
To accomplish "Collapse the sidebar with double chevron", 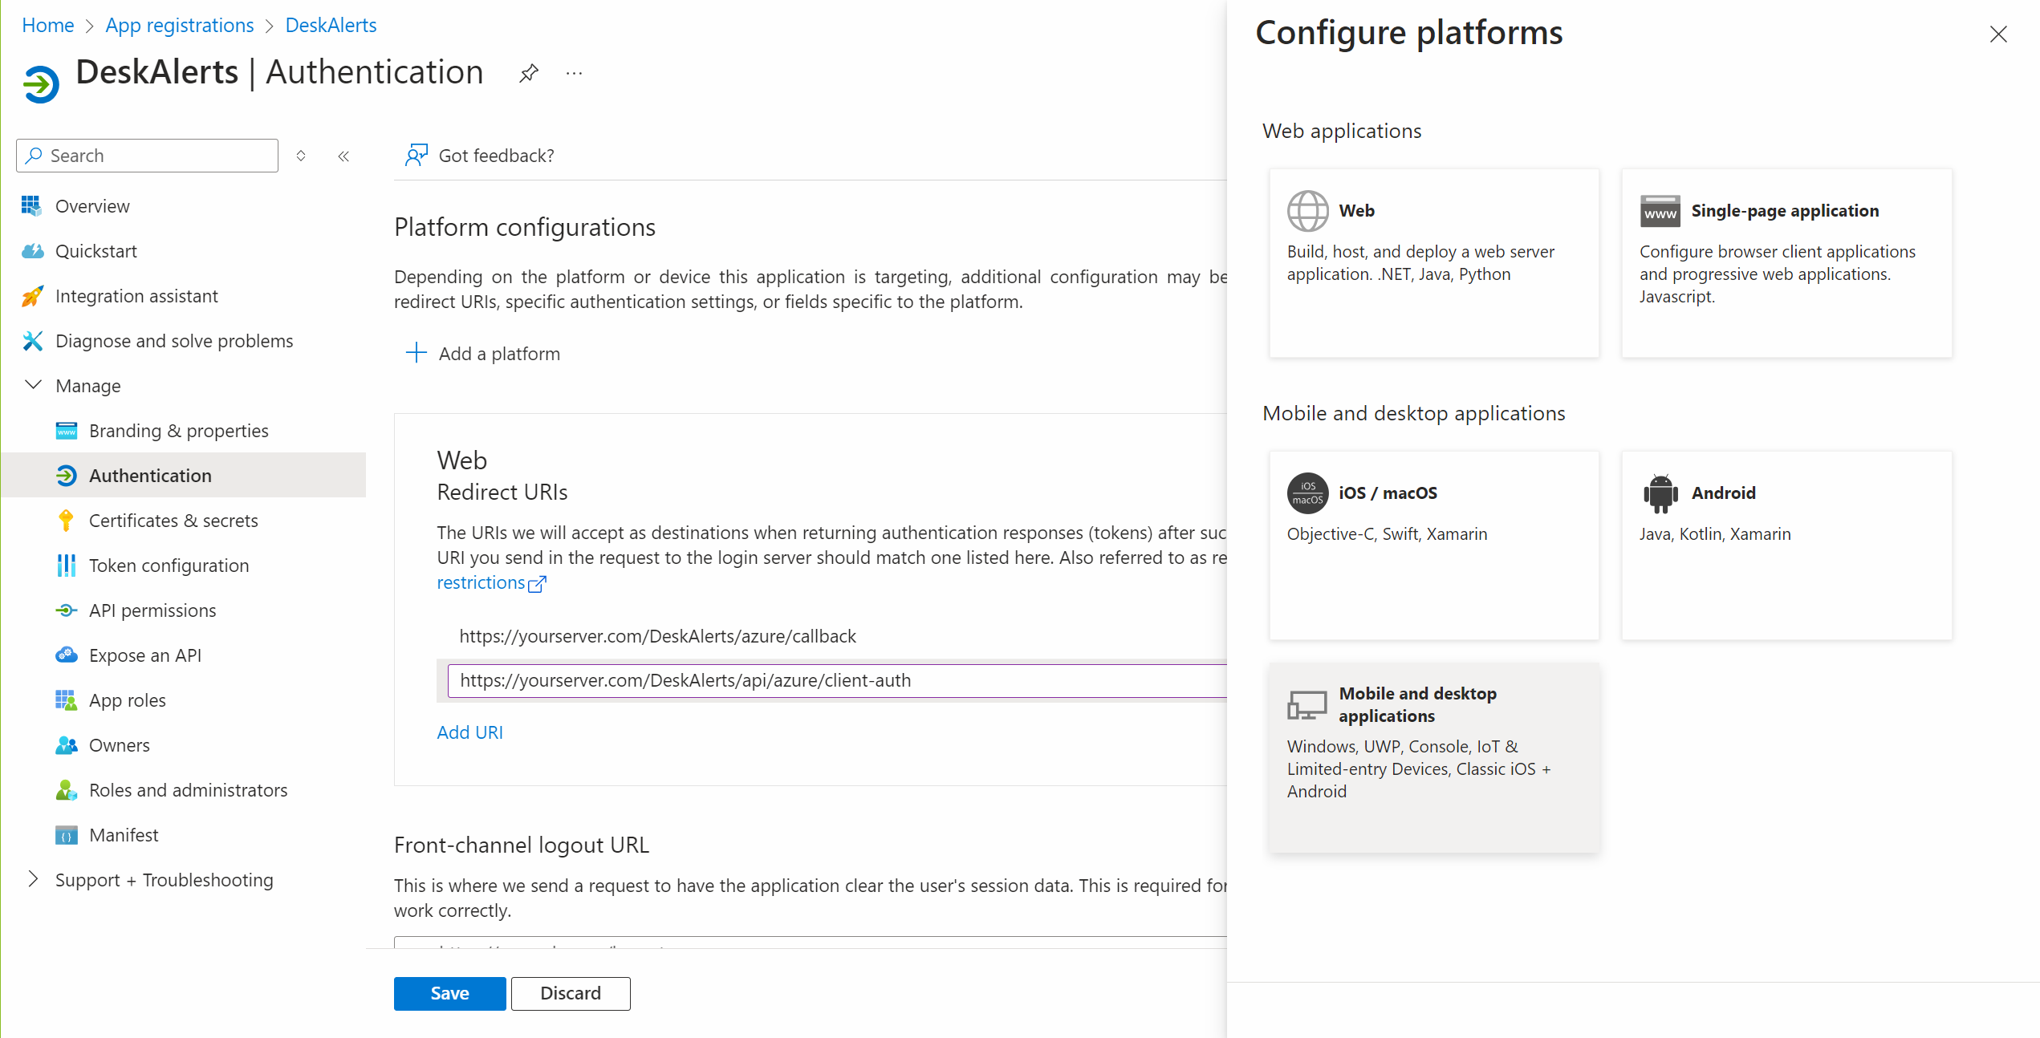I will pyautogui.click(x=343, y=156).
